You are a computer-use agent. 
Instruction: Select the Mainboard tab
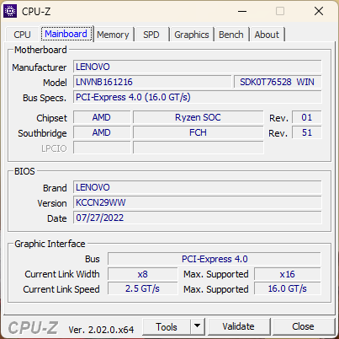66,34
